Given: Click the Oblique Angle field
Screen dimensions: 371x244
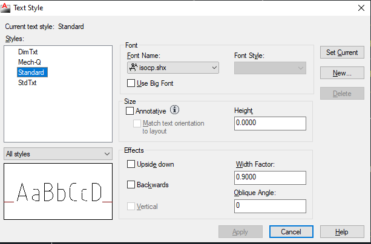Looking at the screenshot, I should click(269, 205).
